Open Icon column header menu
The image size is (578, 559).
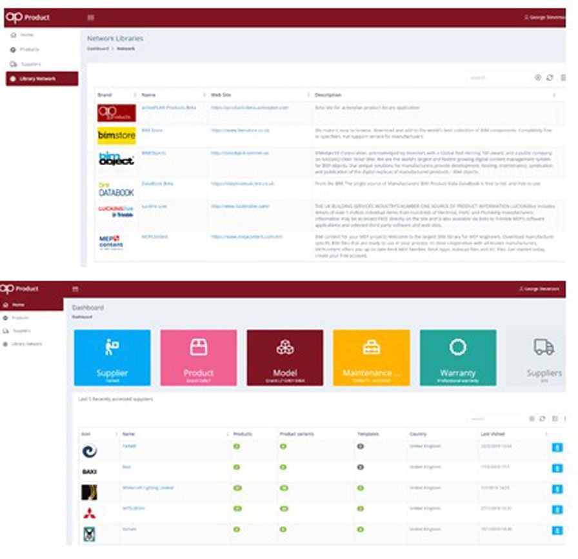(117, 434)
